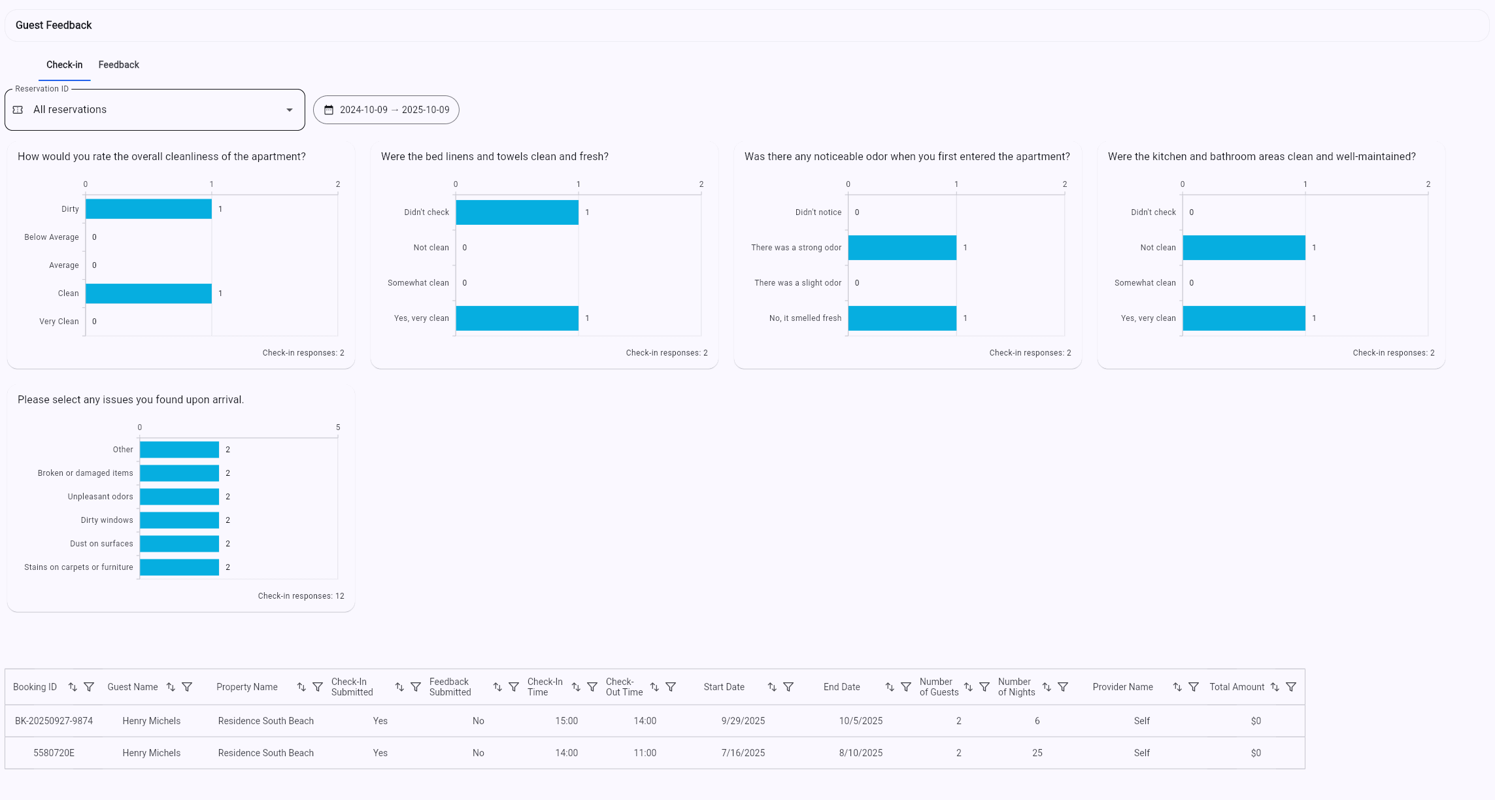Sort by the Number of Nights column

pos(1047,687)
